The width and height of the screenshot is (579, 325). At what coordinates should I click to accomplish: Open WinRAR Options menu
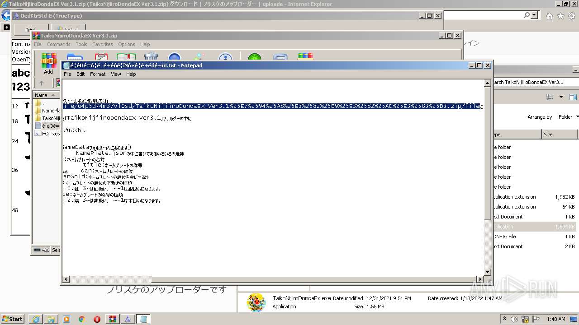(127, 44)
